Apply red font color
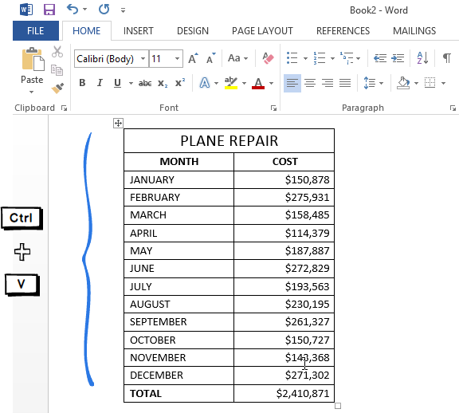The image size is (459, 413). [x=258, y=83]
